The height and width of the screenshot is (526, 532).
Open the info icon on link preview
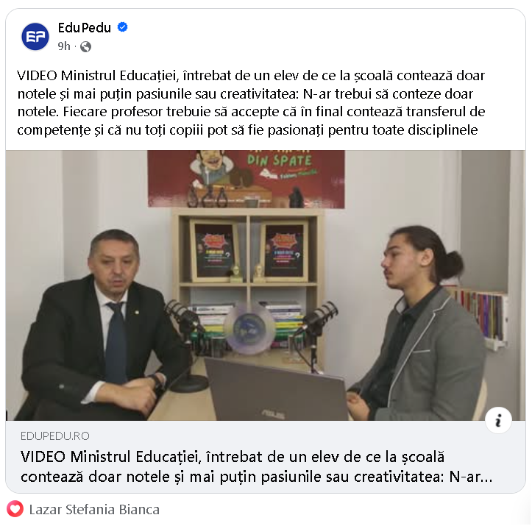click(498, 421)
